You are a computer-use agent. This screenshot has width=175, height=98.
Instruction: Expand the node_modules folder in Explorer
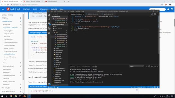point(58,29)
